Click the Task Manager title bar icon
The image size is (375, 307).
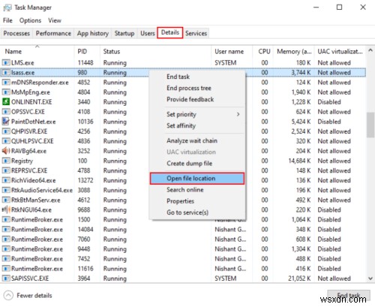click(x=7, y=8)
